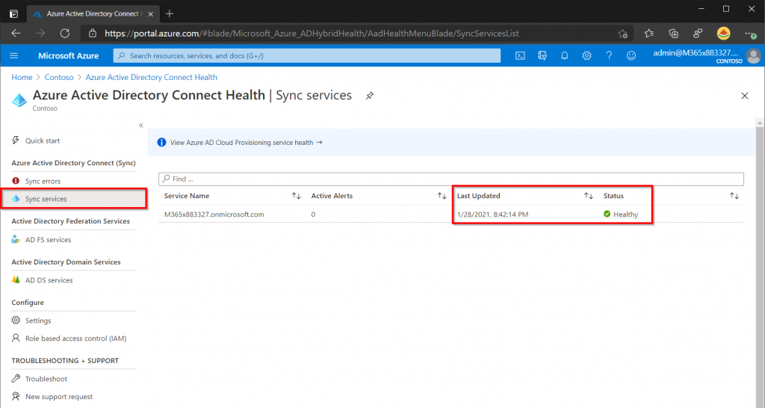Click the Azure search resources box
The image size is (765, 408).
[x=307, y=55]
